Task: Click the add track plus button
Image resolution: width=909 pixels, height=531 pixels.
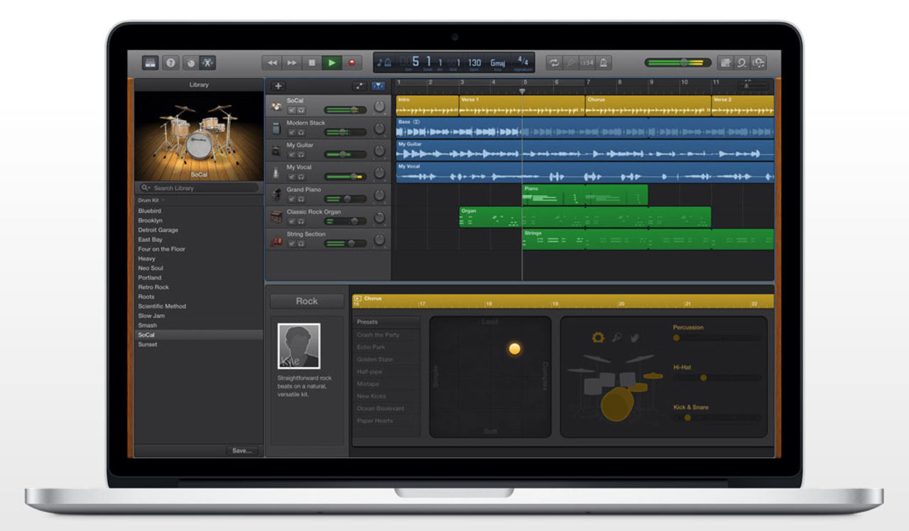Action: (278, 86)
